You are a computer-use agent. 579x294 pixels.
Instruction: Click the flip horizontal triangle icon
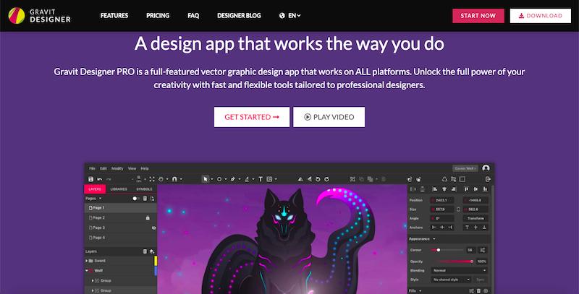click(310, 179)
